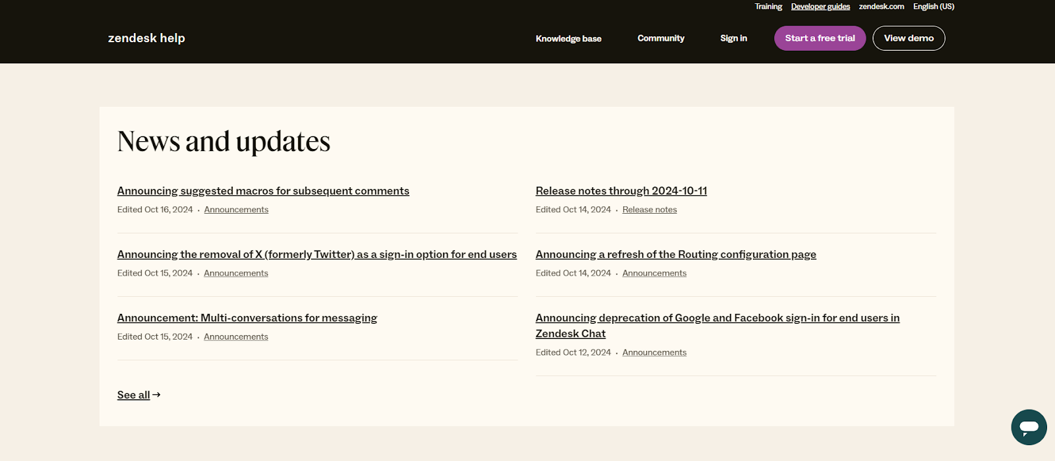Click the Start a free trial button

pyautogui.click(x=820, y=38)
